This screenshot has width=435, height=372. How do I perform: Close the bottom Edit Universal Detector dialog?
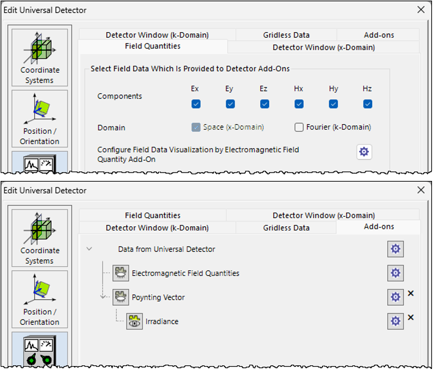point(421,190)
